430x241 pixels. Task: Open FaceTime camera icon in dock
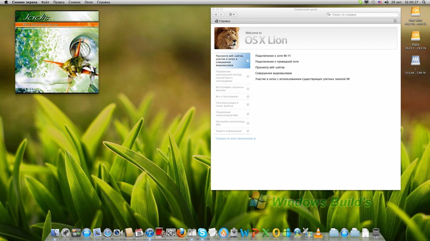pos(118,232)
